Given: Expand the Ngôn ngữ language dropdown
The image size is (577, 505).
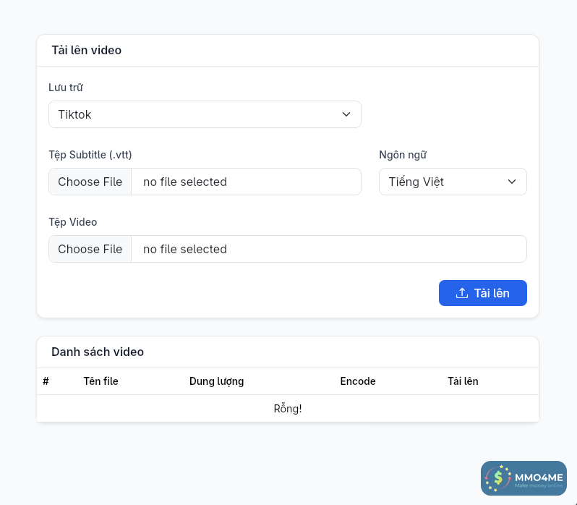Looking at the screenshot, I should tap(453, 182).
